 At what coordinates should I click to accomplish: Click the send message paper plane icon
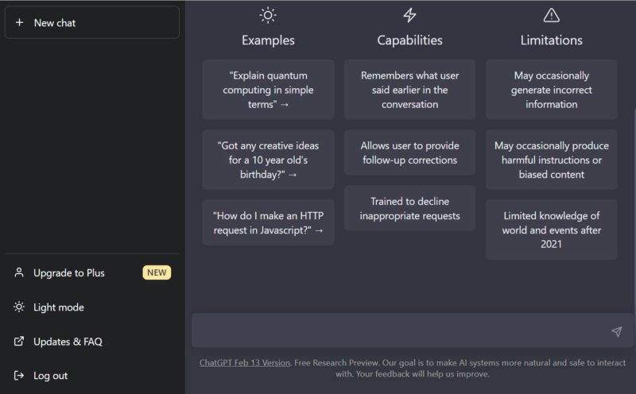point(616,331)
